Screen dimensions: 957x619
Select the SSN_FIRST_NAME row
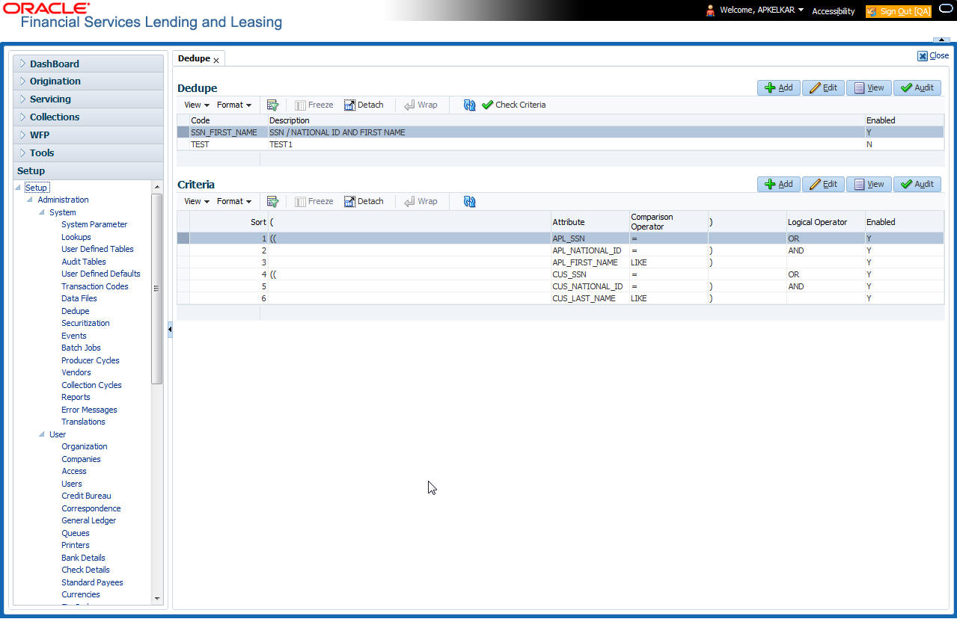click(560, 133)
